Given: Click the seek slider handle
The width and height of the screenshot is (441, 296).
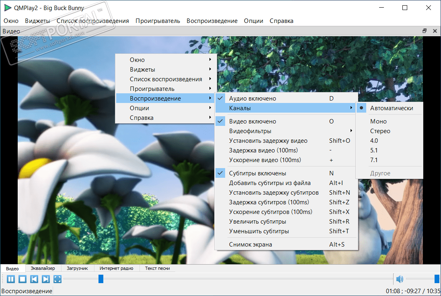Looking at the screenshot, I should click(101, 279).
